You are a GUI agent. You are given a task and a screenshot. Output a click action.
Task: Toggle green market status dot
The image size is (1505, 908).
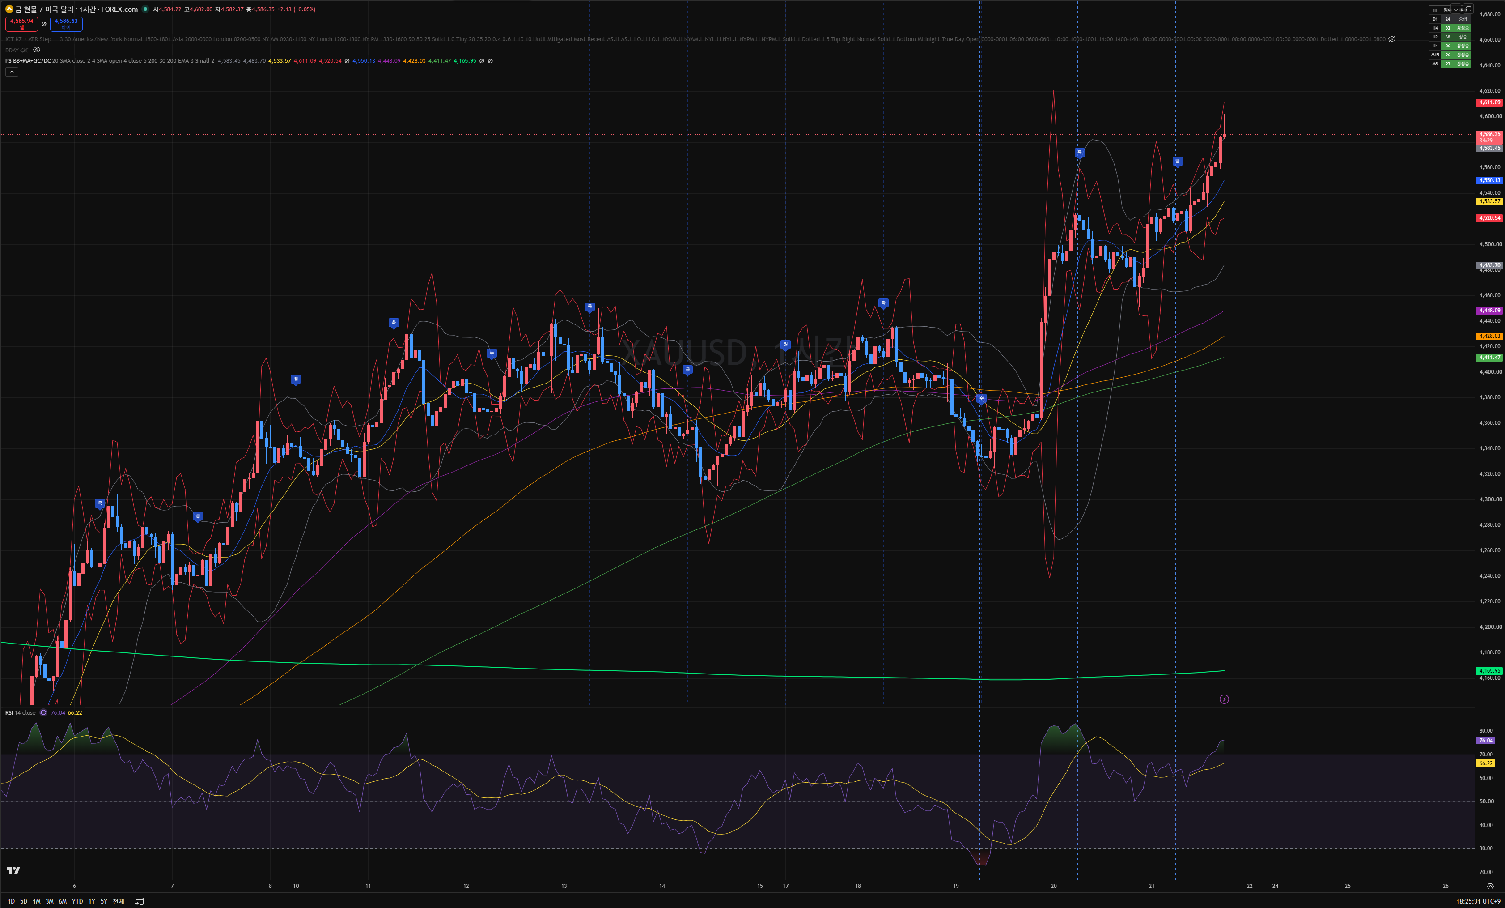click(x=145, y=9)
